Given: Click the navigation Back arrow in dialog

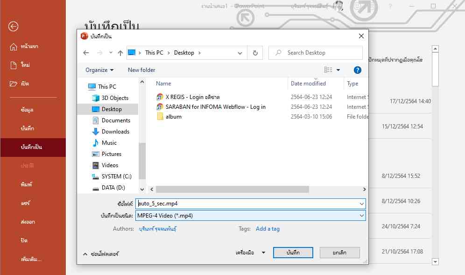Looking at the screenshot, I should [x=86, y=53].
